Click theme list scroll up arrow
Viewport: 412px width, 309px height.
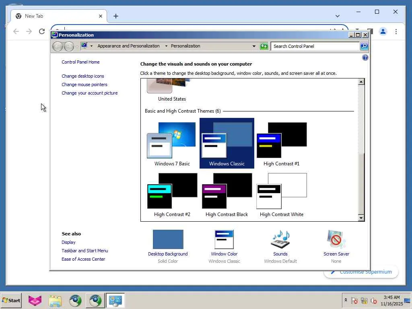[x=361, y=82]
